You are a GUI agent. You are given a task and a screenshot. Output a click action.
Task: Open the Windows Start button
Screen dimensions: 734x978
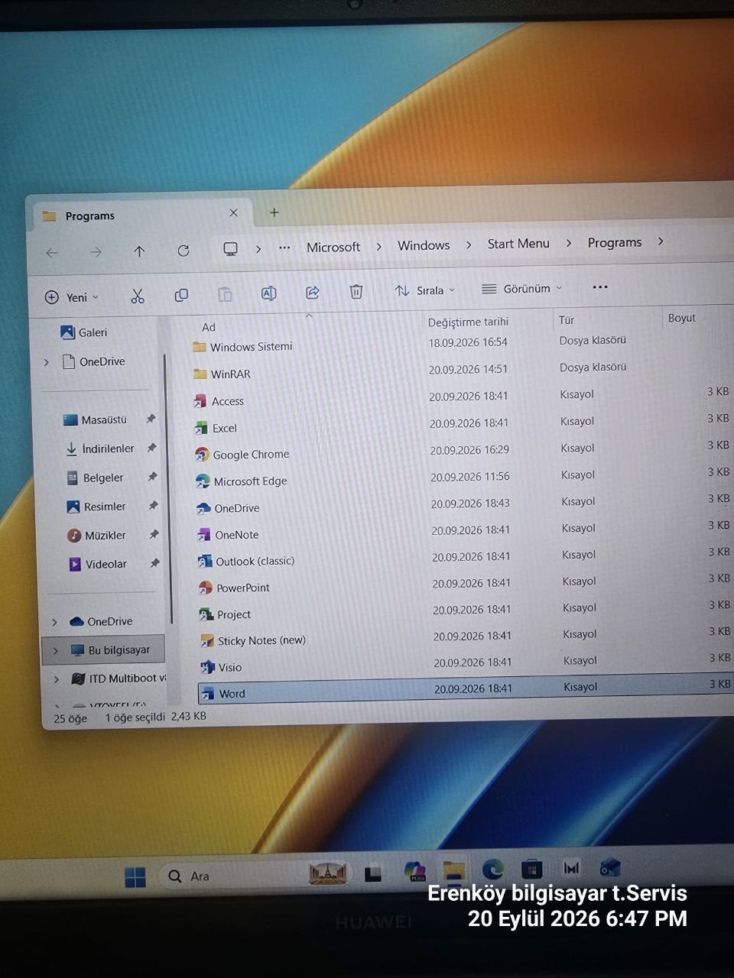click(135, 877)
